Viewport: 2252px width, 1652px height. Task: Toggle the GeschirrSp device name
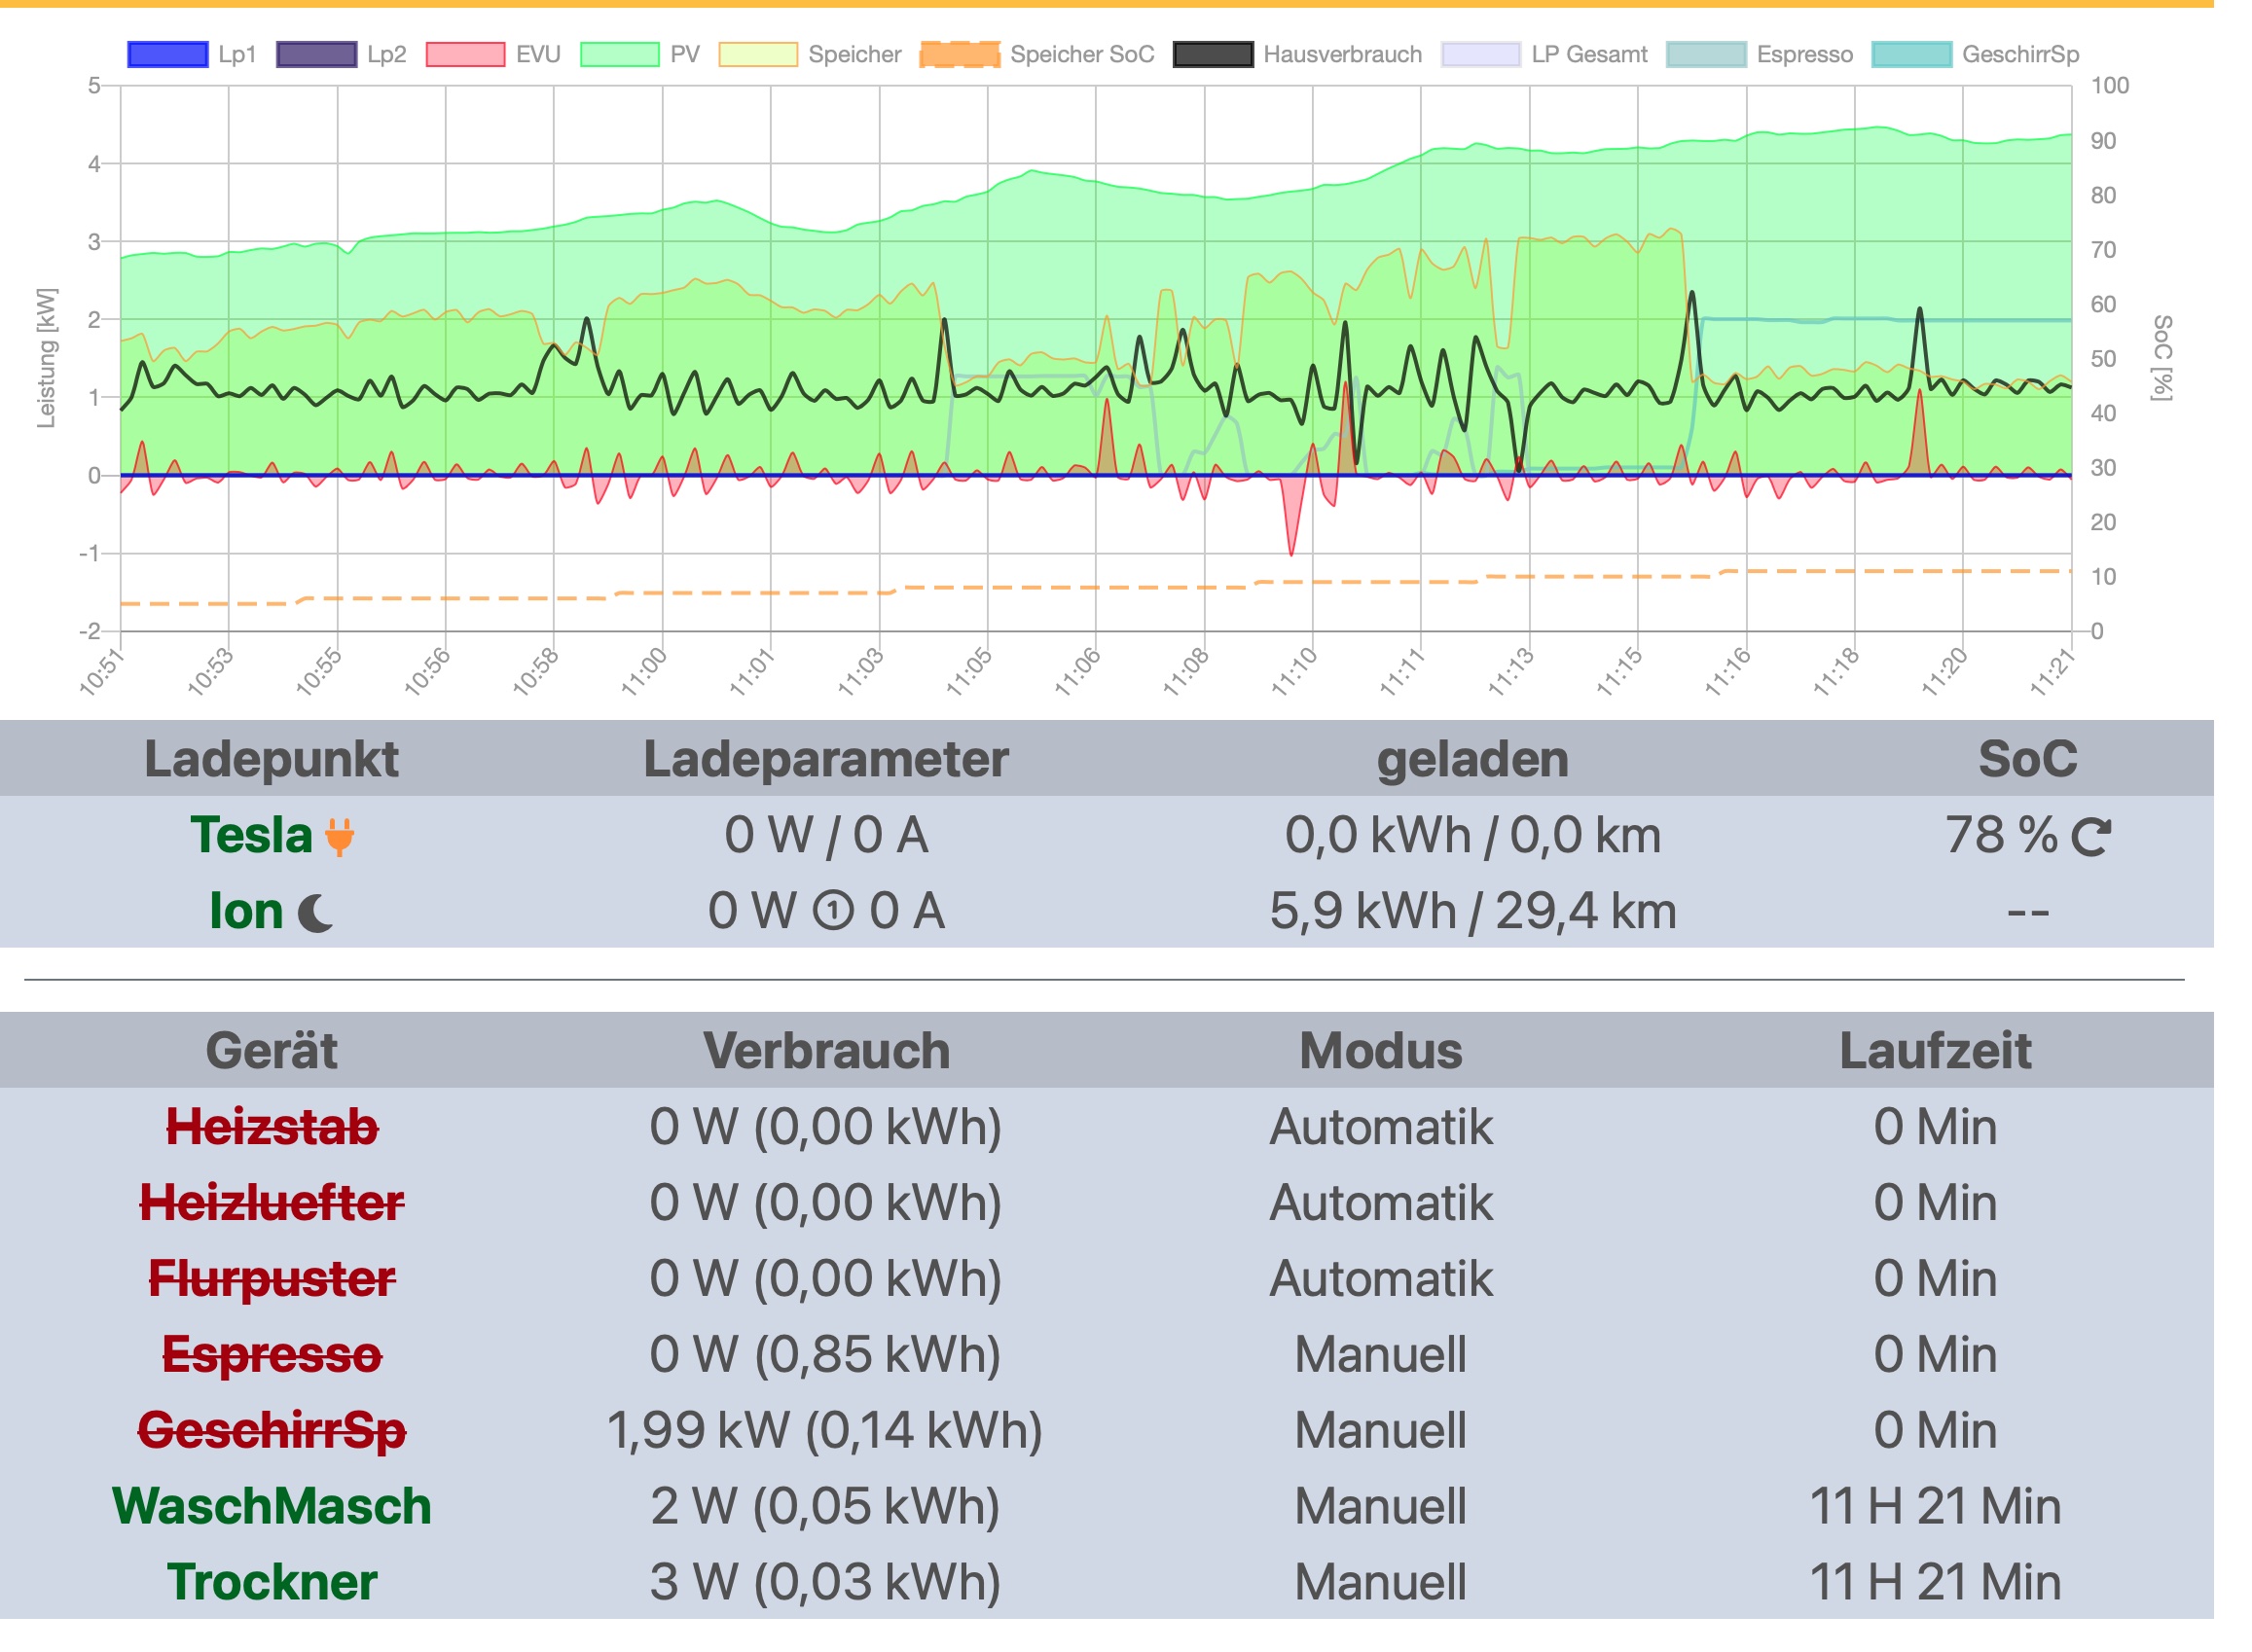tap(272, 1430)
